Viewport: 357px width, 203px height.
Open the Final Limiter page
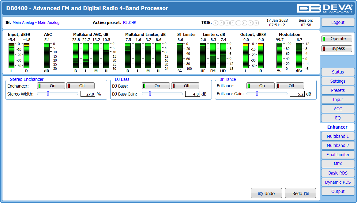(338, 155)
